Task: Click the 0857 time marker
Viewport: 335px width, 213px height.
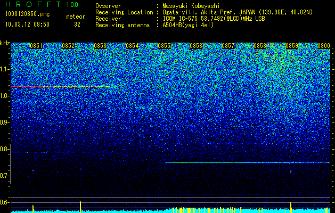Action: (x=228, y=46)
